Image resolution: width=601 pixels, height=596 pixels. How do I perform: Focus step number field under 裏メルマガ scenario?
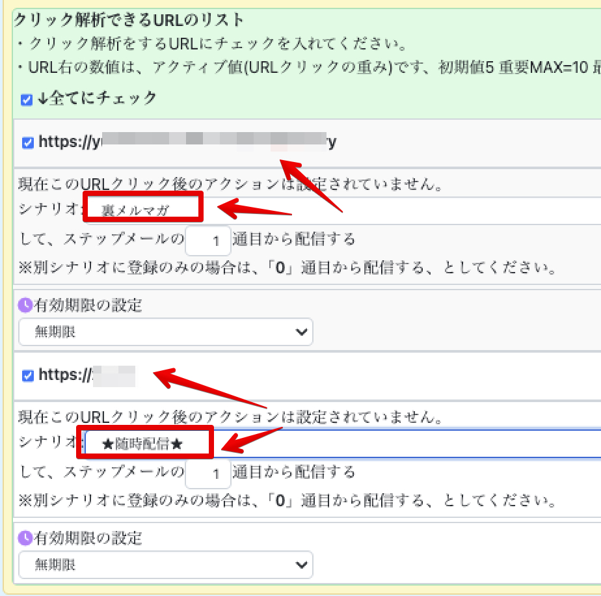point(208,241)
